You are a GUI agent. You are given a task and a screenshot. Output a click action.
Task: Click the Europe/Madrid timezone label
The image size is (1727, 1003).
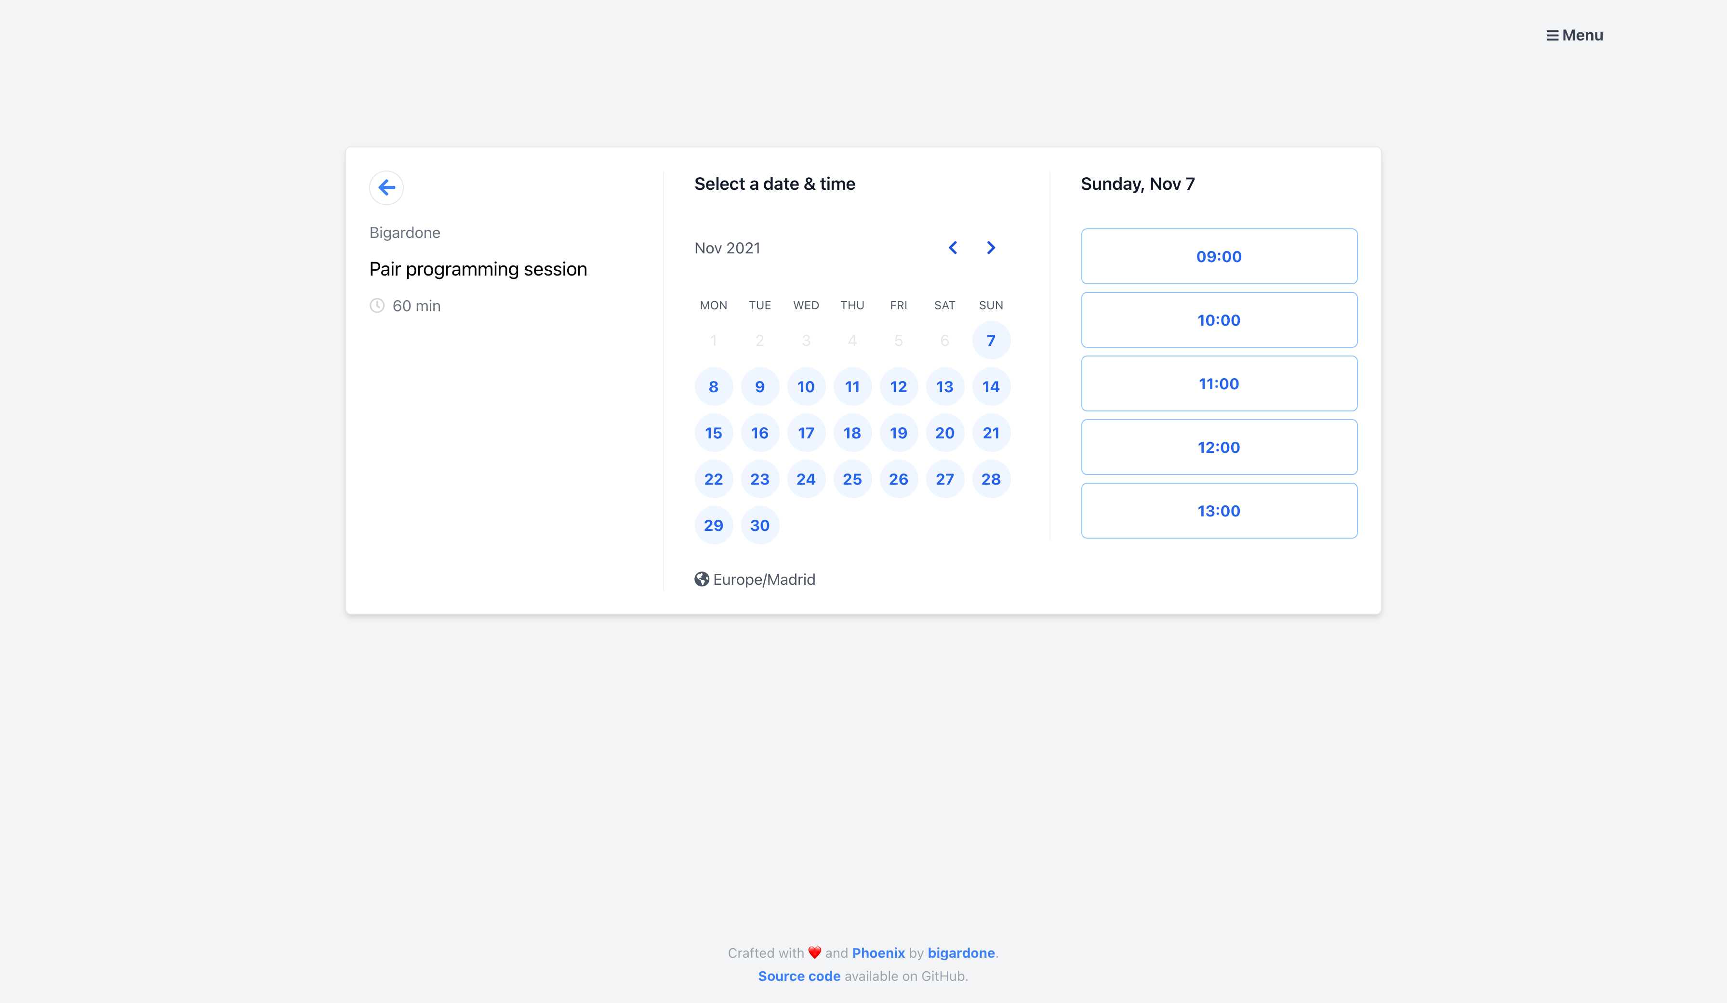tap(763, 580)
